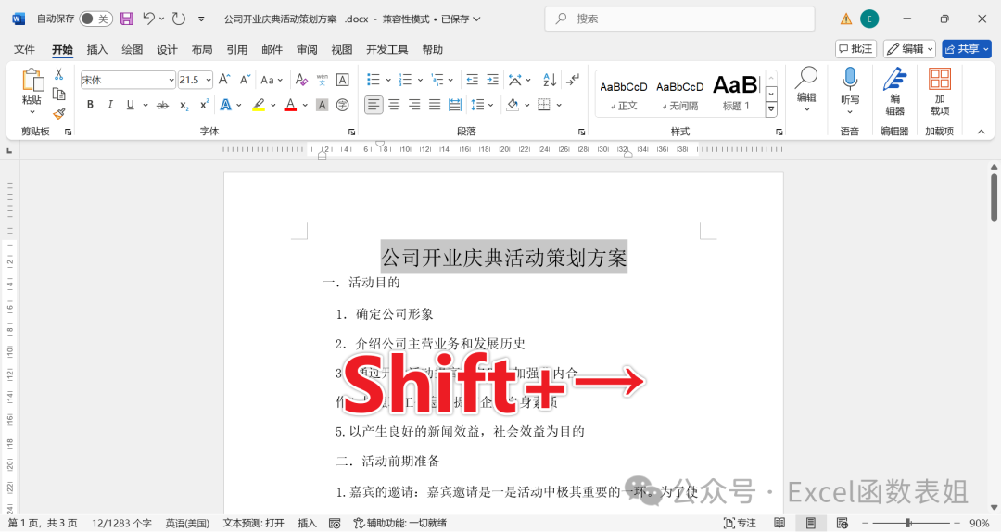
Task: Switch to Read Mode view
Action: click(x=779, y=523)
